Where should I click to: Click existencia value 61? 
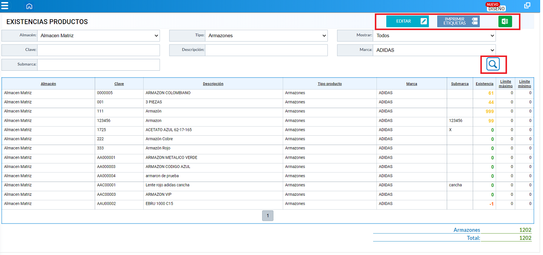(491, 93)
